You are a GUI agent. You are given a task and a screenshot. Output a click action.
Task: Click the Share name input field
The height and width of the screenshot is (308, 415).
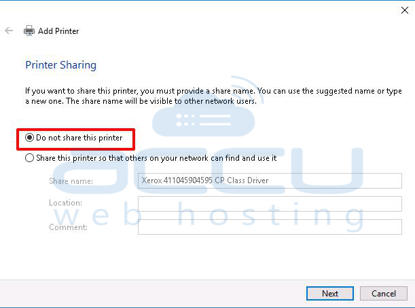270,180
